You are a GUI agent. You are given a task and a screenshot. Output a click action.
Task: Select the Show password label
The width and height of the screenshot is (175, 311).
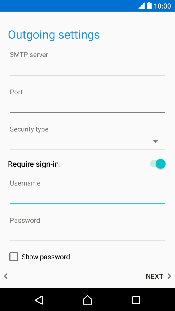pos(46,257)
